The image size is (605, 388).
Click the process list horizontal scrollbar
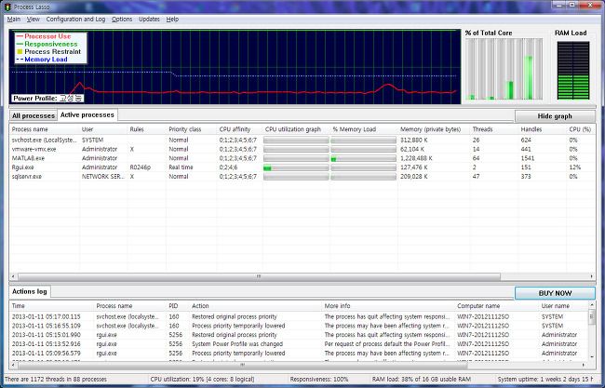[x=259, y=276]
